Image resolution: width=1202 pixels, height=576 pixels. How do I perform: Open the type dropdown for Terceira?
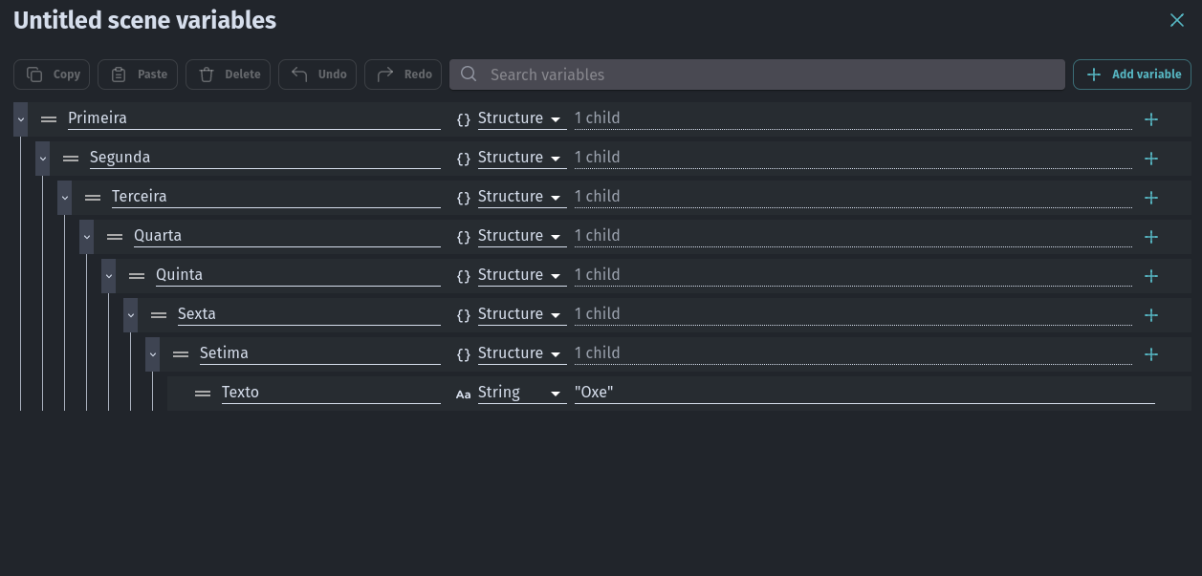(x=522, y=197)
